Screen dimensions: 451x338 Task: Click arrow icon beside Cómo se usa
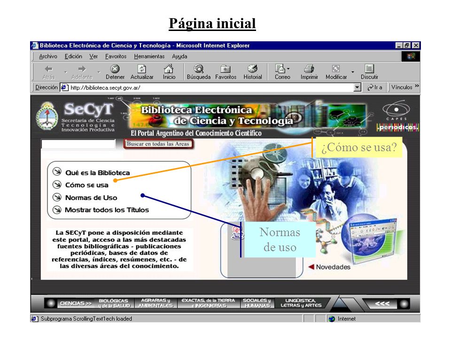[57, 184]
